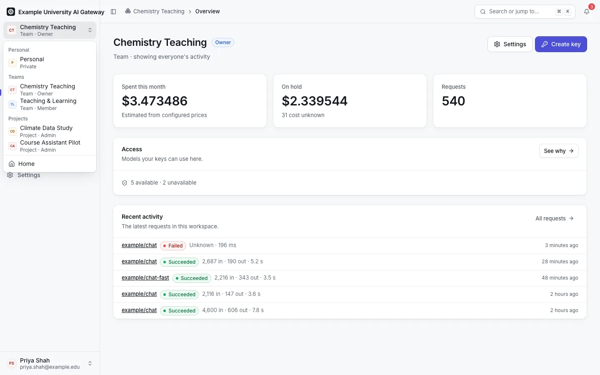
Task: Focus the Search or jump to field
Action: [x=525, y=12]
